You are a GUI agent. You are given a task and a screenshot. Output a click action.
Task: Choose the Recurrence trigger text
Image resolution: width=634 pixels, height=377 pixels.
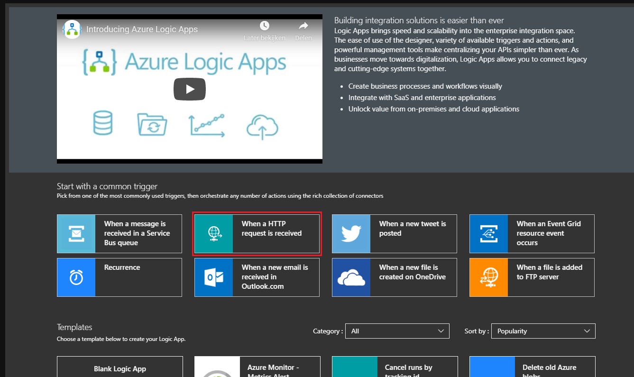122,267
